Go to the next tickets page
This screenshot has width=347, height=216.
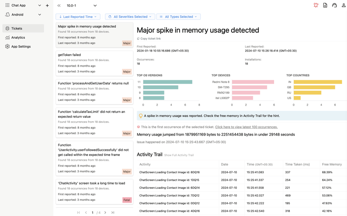(105, 213)
